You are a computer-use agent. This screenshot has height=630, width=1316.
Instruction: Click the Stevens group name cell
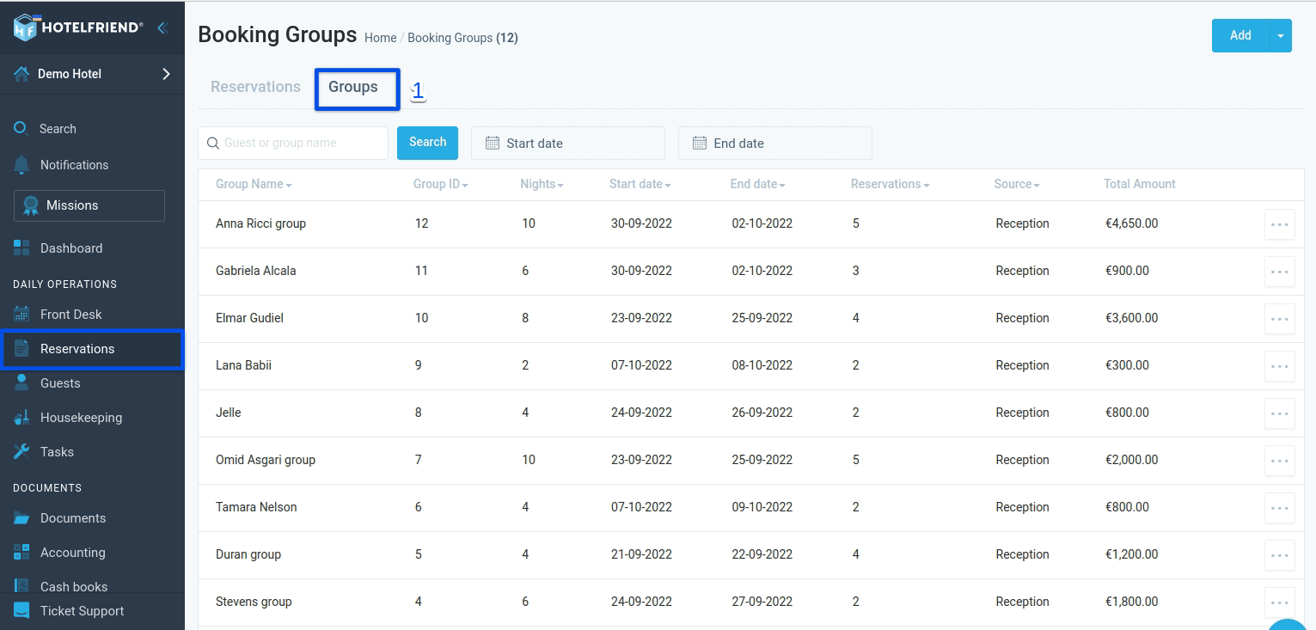click(254, 602)
